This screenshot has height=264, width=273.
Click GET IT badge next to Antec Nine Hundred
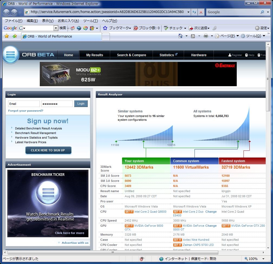(177, 240)
